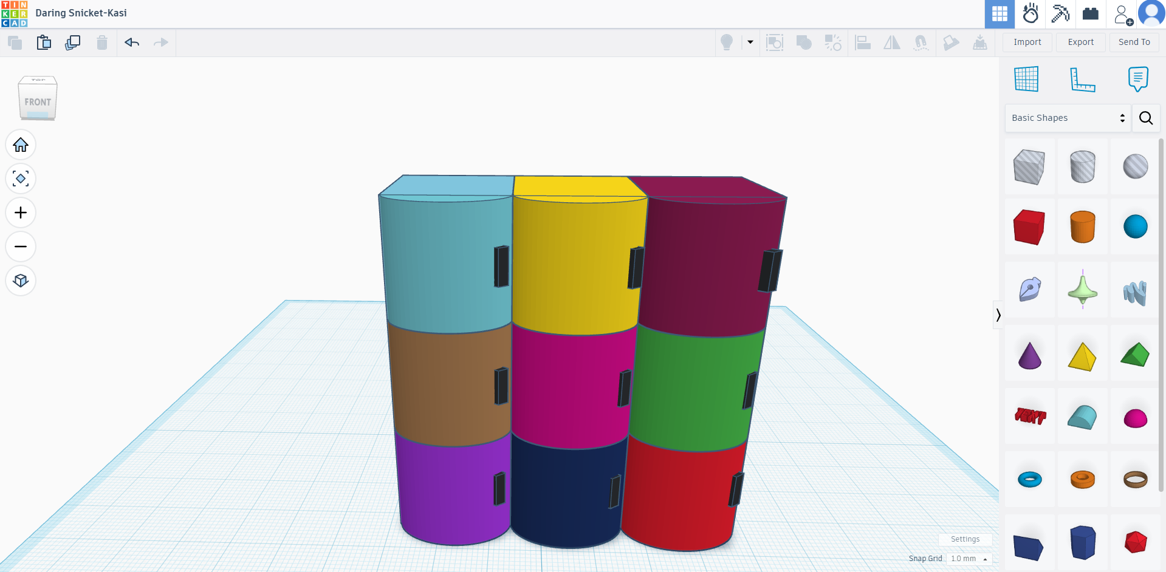Select the blue Torus shape
The image size is (1166, 572).
pyautogui.click(x=1029, y=480)
